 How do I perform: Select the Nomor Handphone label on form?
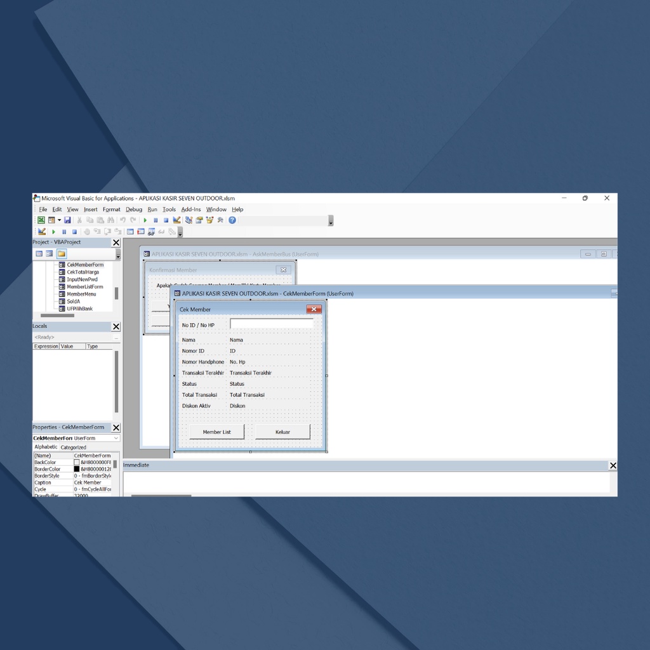(x=202, y=362)
